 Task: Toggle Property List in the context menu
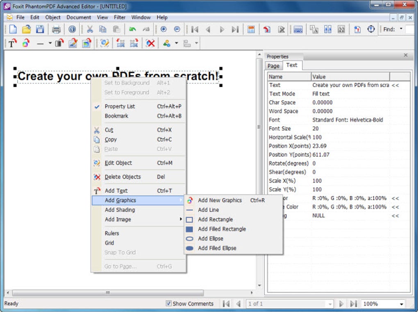[x=120, y=106]
